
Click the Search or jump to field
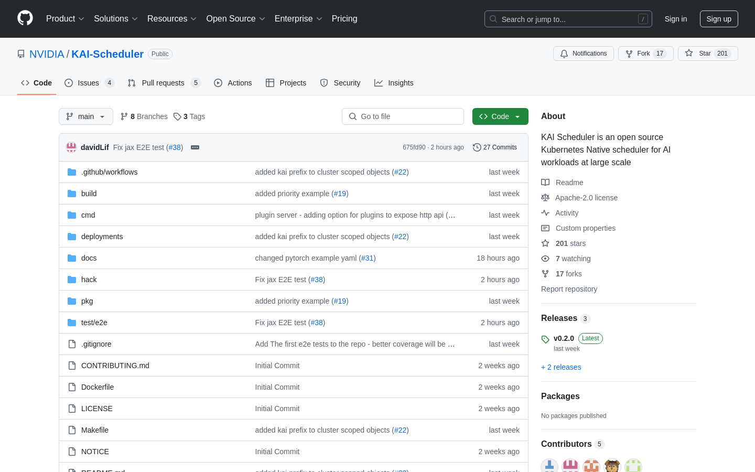pos(568,19)
